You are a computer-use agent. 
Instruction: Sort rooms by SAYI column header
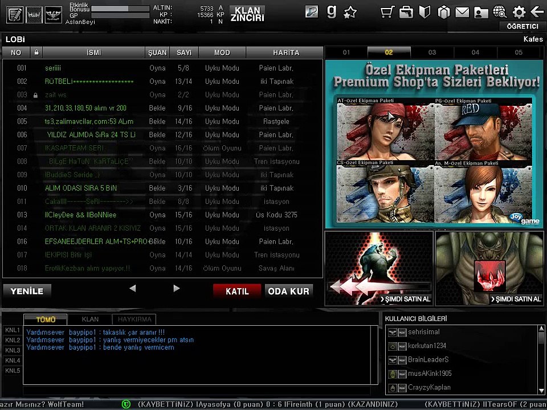click(184, 52)
